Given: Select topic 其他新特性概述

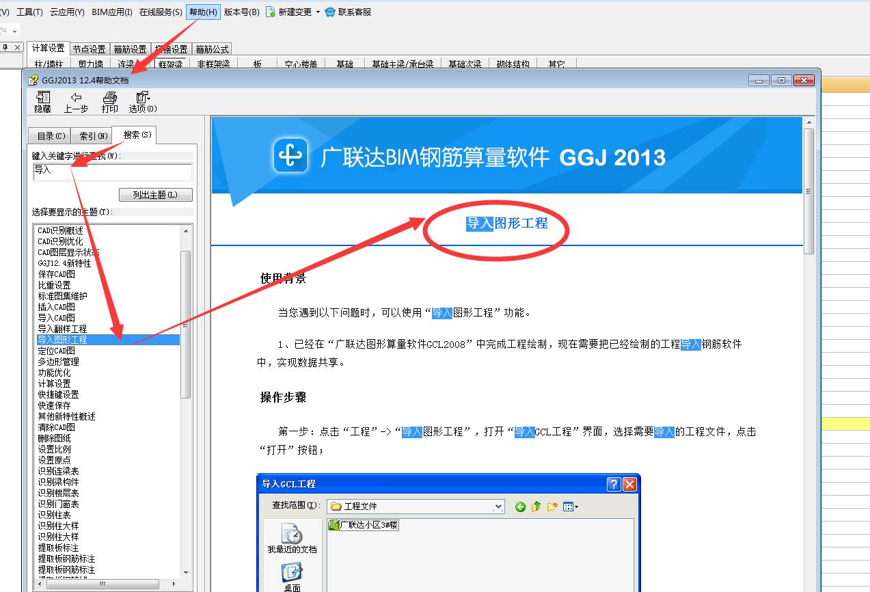Looking at the screenshot, I should (x=66, y=416).
